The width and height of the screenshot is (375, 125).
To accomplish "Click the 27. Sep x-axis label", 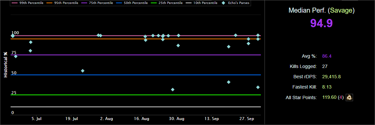I will (x=247, y=119).
